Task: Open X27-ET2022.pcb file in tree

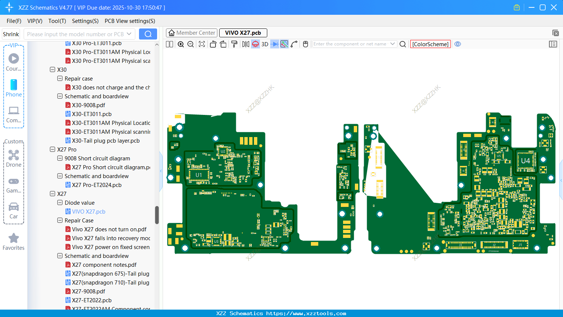Action: point(92,300)
